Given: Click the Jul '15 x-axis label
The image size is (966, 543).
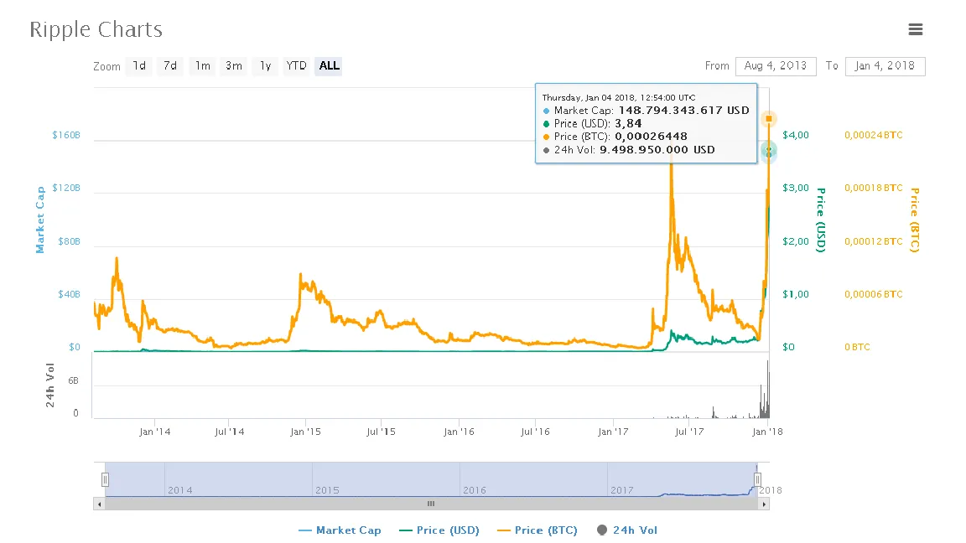Looking at the screenshot, I should click(381, 432).
